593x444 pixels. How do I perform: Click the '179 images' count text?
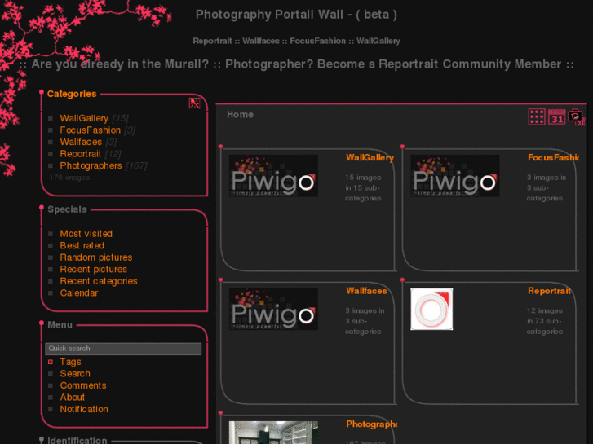click(x=69, y=178)
